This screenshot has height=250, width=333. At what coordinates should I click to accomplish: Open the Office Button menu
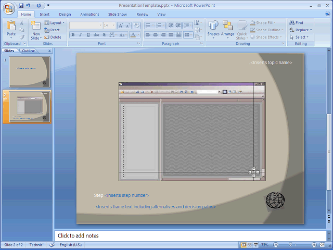[9, 9]
